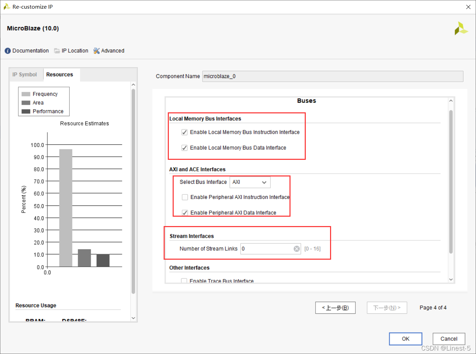The width and height of the screenshot is (476, 354).
Task: Click the 'Buses' page heading
Action: click(x=306, y=101)
